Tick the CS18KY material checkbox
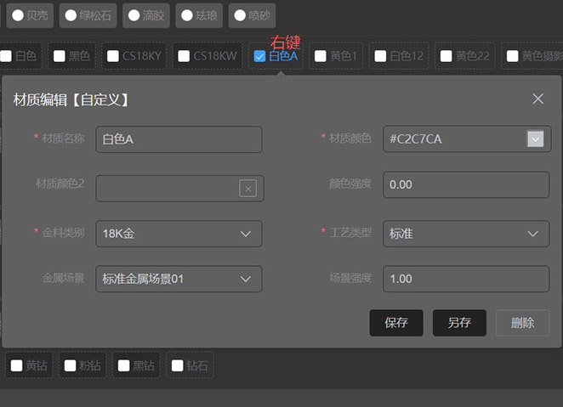 pos(113,56)
